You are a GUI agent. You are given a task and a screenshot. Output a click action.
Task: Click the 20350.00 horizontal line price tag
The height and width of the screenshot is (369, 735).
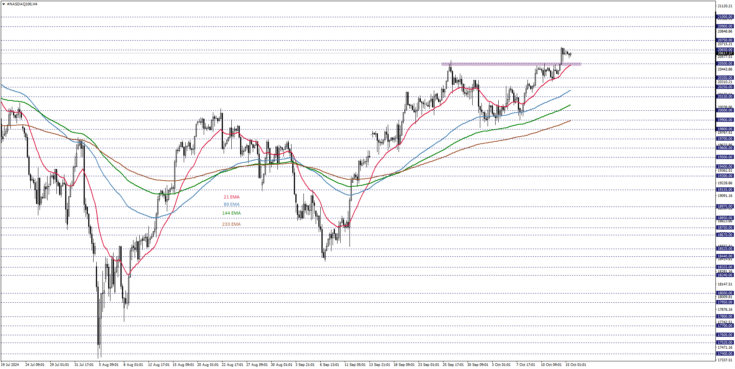click(725, 78)
